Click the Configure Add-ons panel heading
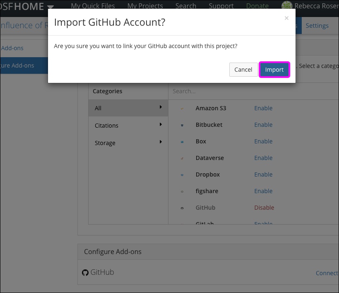The height and width of the screenshot is (293, 339). pos(113,252)
